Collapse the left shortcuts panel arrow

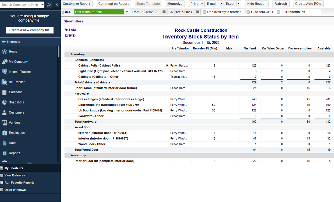coord(57,4)
